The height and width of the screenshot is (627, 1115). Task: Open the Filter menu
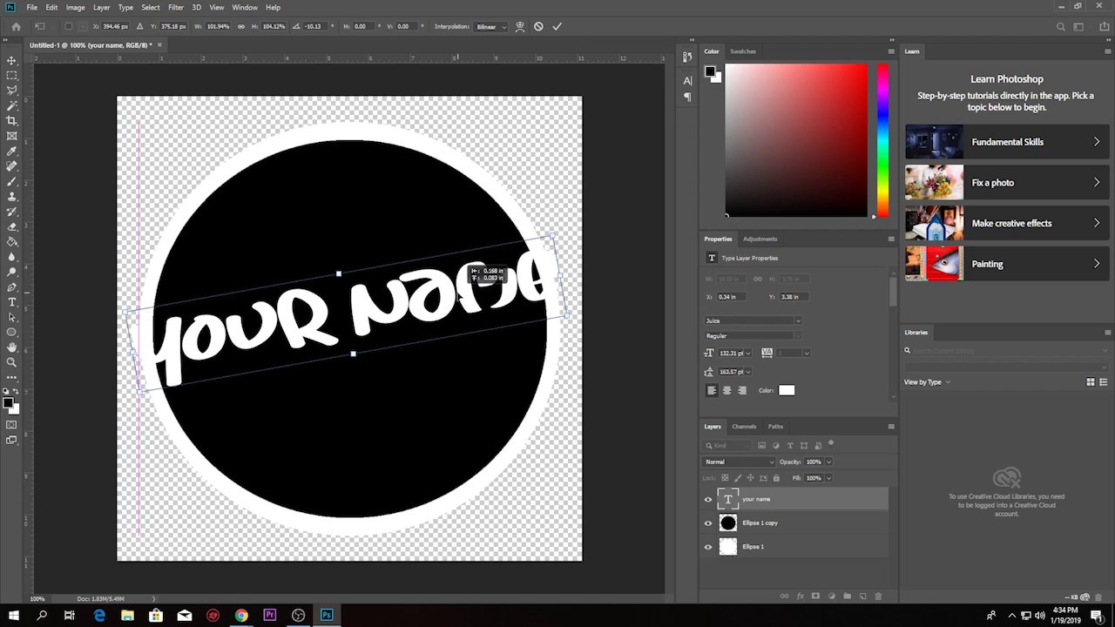pyautogui.click(x=176, y=7)
